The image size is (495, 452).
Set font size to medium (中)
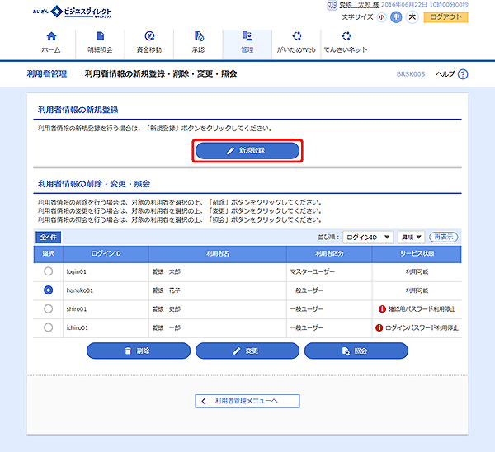tap(396, 17)
